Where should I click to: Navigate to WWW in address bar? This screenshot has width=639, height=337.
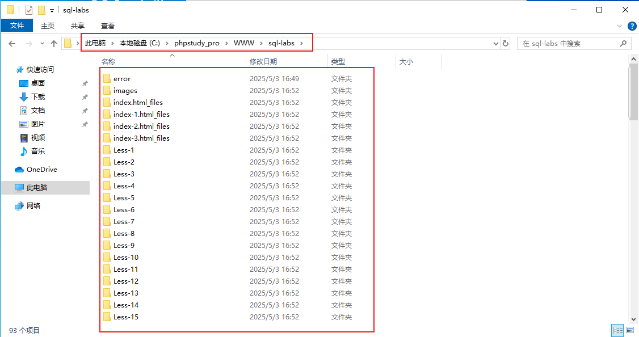pyautogui.click(x=244, y=43)
